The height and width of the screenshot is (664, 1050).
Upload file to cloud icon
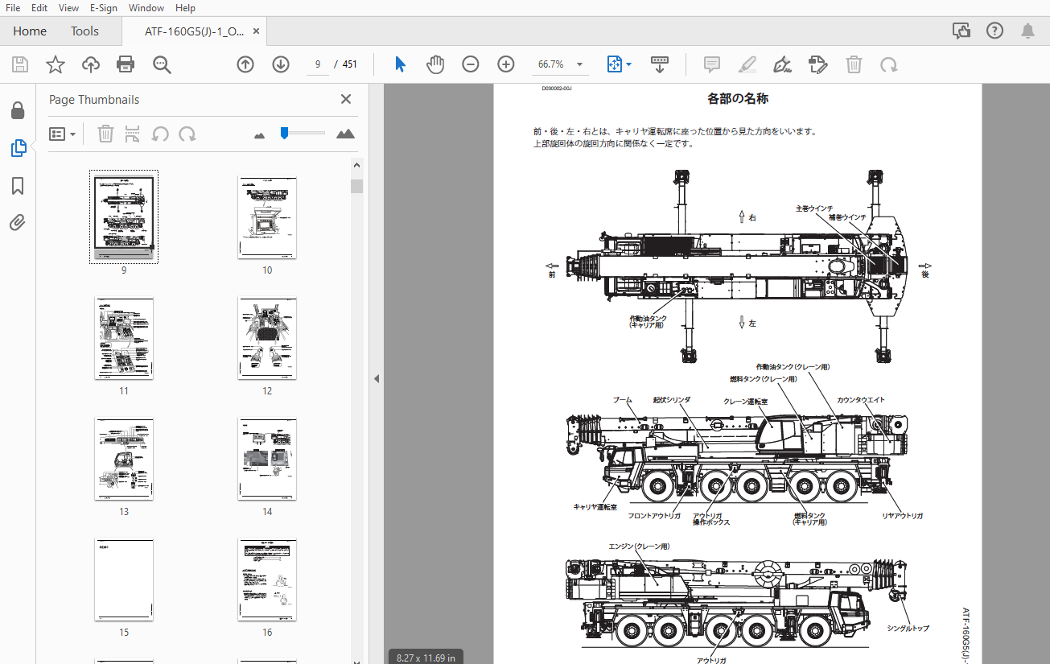[91, 64]
